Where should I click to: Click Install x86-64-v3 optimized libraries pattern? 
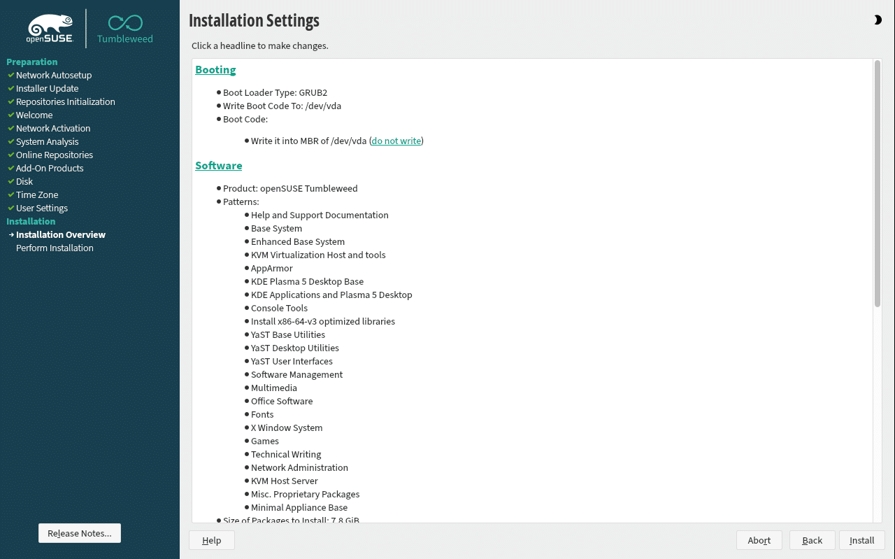pos(323,321)
